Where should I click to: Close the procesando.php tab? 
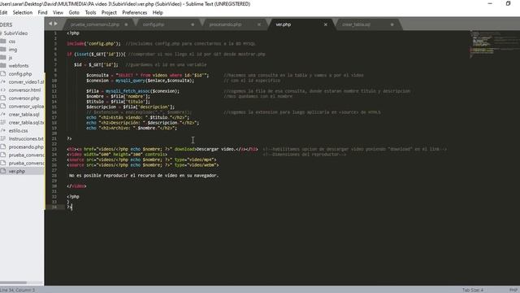coord(259,24)
